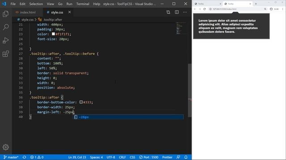The height and width of the screenshot is (160, 286).
Task: Open the Search view in the activity bar
Action: pos(6,27)
